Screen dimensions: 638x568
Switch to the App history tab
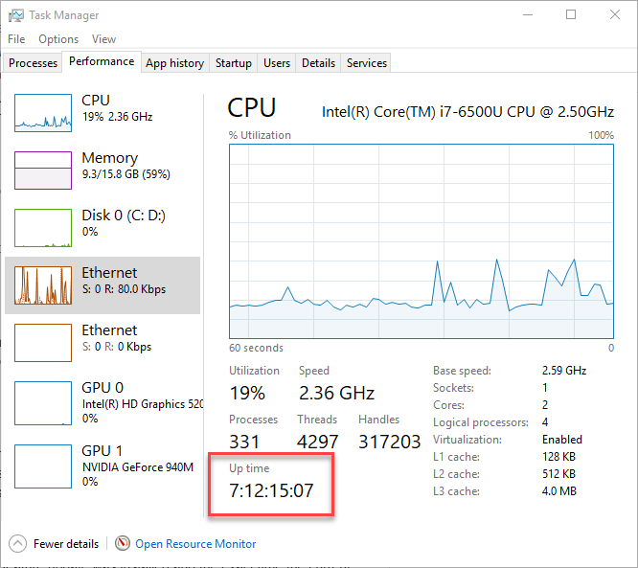[174, 63]
